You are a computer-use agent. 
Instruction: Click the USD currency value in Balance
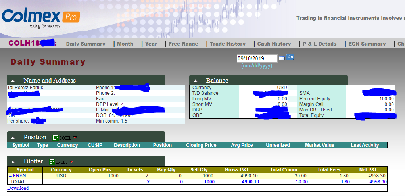pyautogui.click(x=282, y=88)
